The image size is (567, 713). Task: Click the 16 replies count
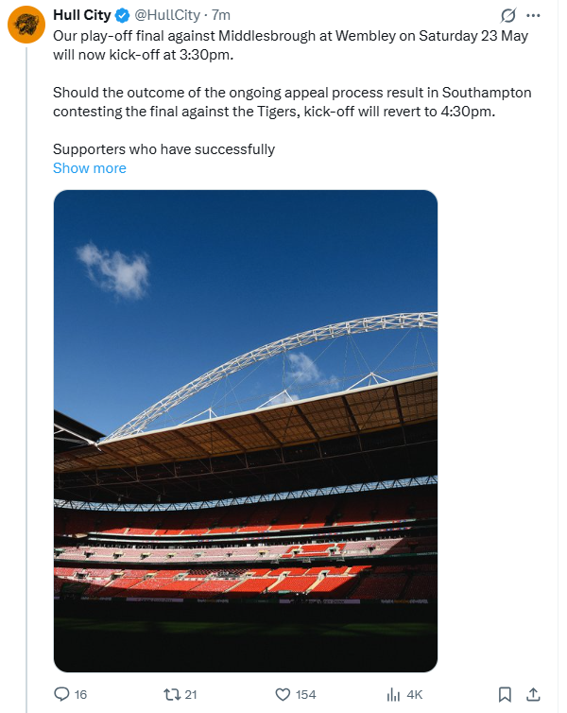[80, 695]
